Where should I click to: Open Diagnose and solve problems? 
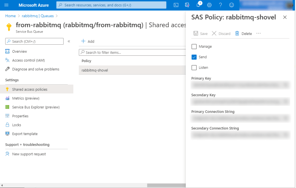(x=36, y=69)
